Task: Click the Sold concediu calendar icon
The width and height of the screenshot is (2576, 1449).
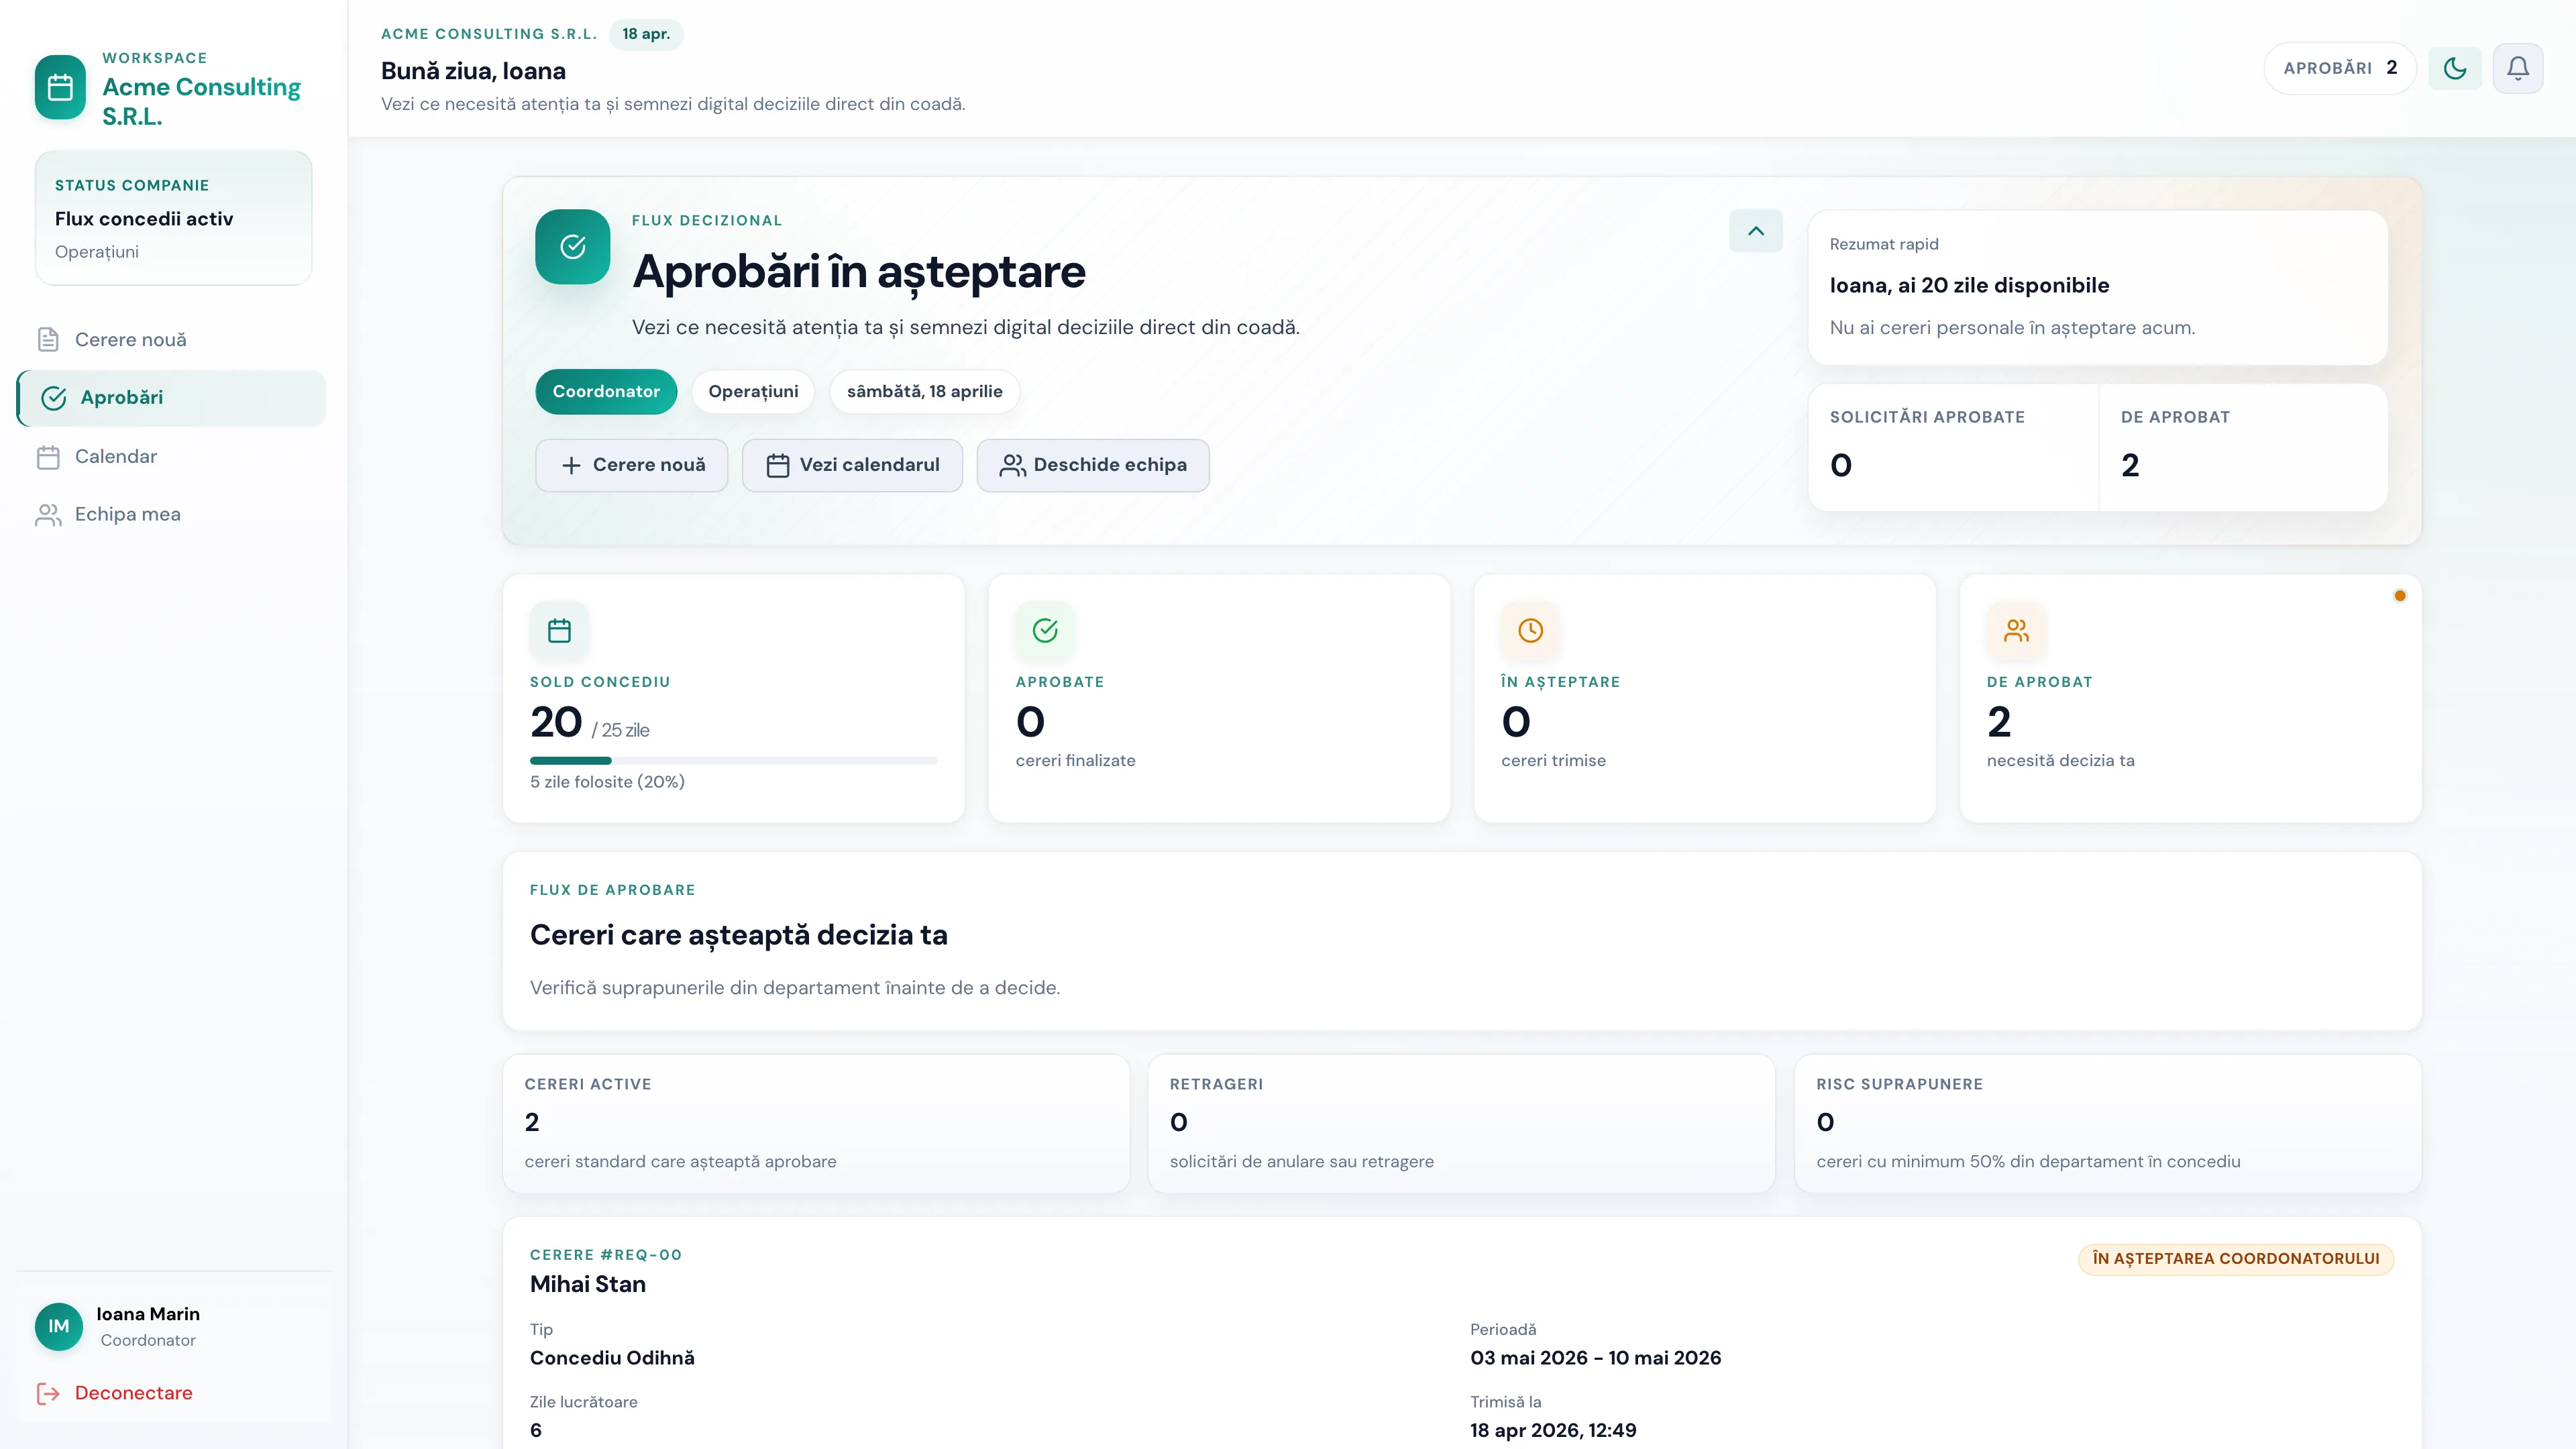Action: 559,630
